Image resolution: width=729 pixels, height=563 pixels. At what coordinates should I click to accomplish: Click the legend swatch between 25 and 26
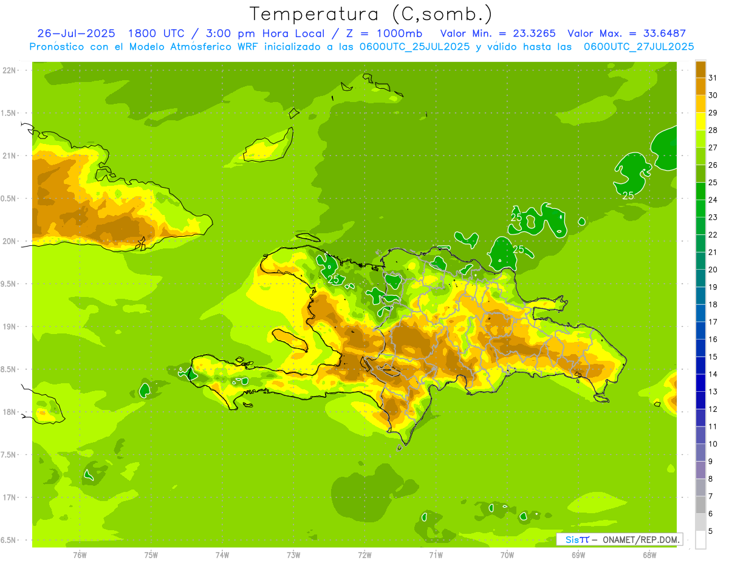pyautogui.click(x=700, y=174)
